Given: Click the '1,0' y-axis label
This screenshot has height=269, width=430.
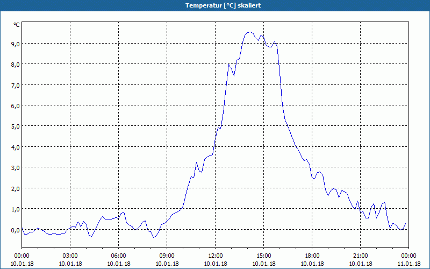Looking at the screenshot, I should coord(16,209).
